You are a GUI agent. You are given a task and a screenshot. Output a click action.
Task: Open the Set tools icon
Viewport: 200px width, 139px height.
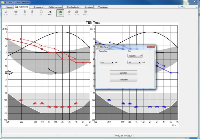click(69, 13)
